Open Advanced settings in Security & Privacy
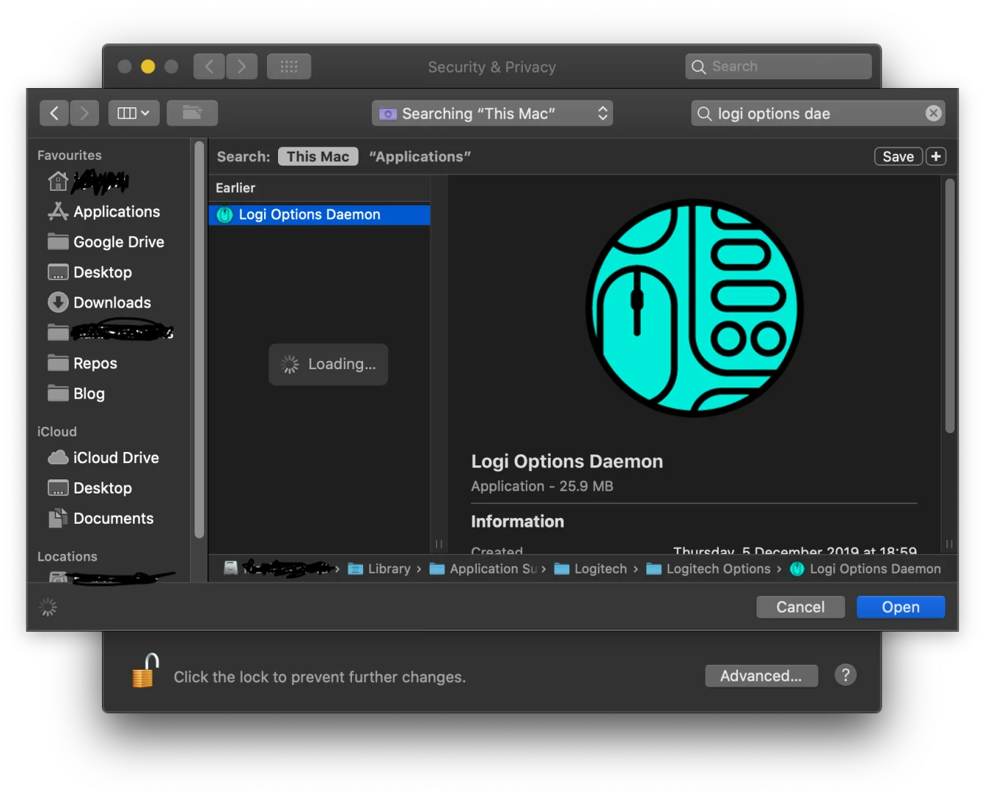This screenshot has width=985, height=799. click(761, 676)
